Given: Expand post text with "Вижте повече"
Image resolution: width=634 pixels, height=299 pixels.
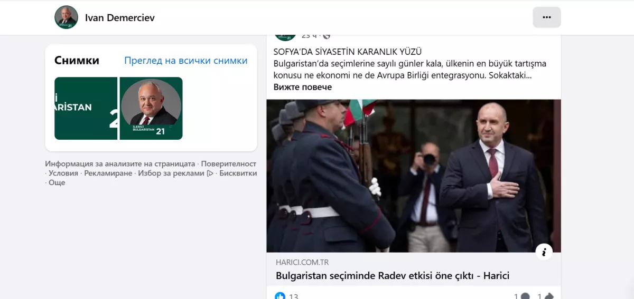Looking at the screenshot, I should [x=302, y=87].
